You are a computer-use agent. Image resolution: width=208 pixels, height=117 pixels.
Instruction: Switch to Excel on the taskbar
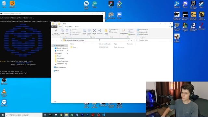click(72, 115)
